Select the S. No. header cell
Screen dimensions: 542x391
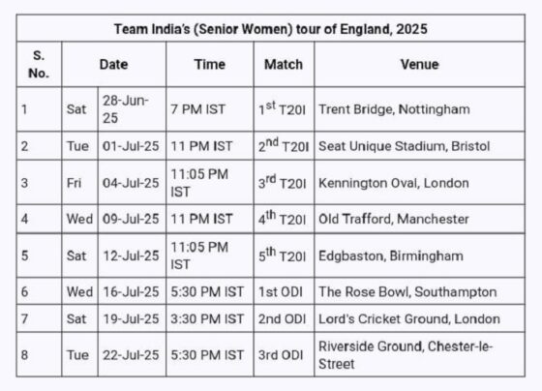point(39,64)
